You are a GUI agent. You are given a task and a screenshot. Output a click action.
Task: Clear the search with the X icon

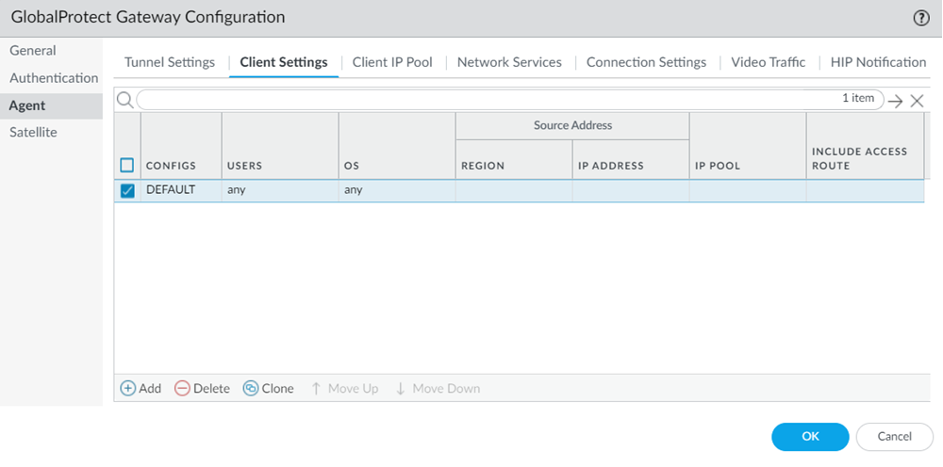[x=917, y=101]
